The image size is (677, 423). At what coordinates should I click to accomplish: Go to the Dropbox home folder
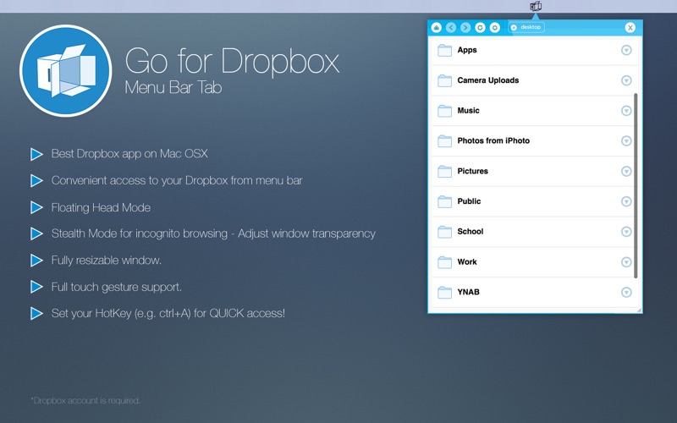click(x=437, y=28)
